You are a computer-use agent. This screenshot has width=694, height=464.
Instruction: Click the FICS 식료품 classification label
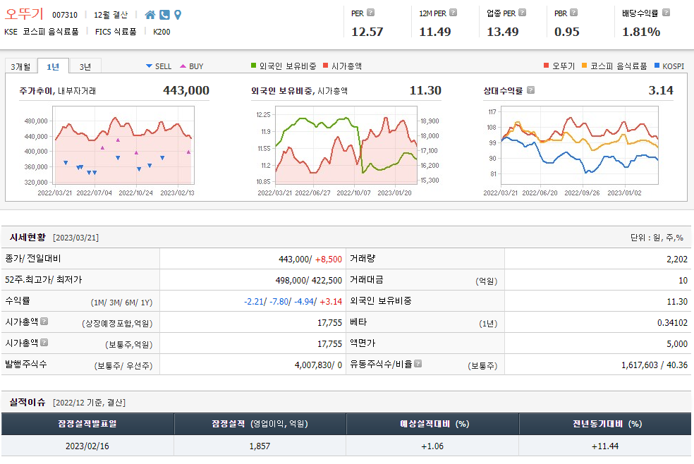116,32
